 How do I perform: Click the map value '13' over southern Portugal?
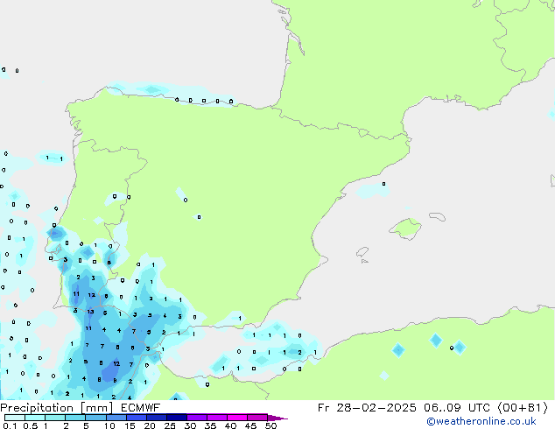(x=91, y=312)
